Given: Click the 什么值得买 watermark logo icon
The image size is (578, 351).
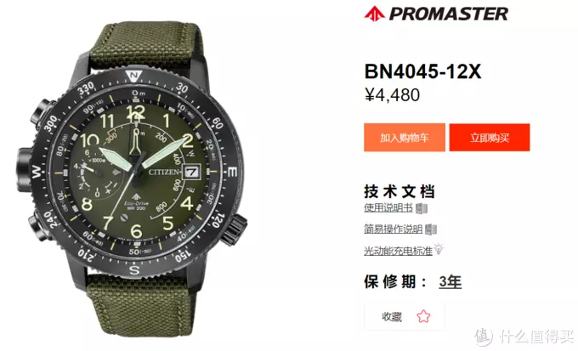Looking at the screenshot, I should [x=484, y=337].
